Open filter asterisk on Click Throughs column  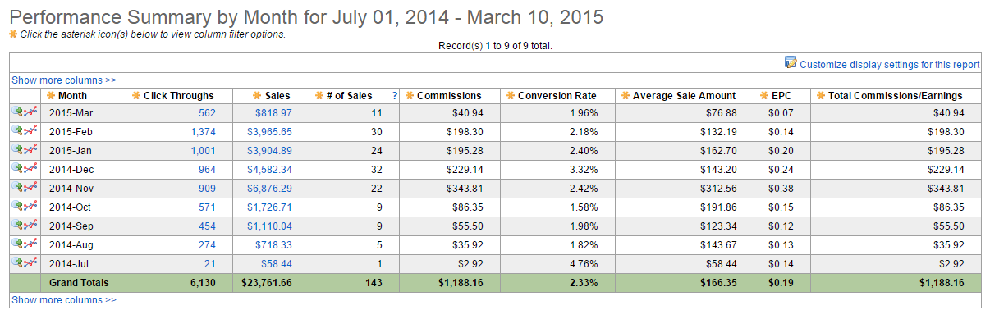pyautogui.click(x=136, y=96)
